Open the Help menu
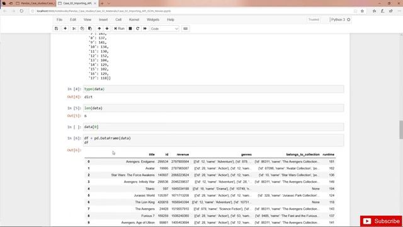This screenshot has height=227, width=403. pos(171,20)
